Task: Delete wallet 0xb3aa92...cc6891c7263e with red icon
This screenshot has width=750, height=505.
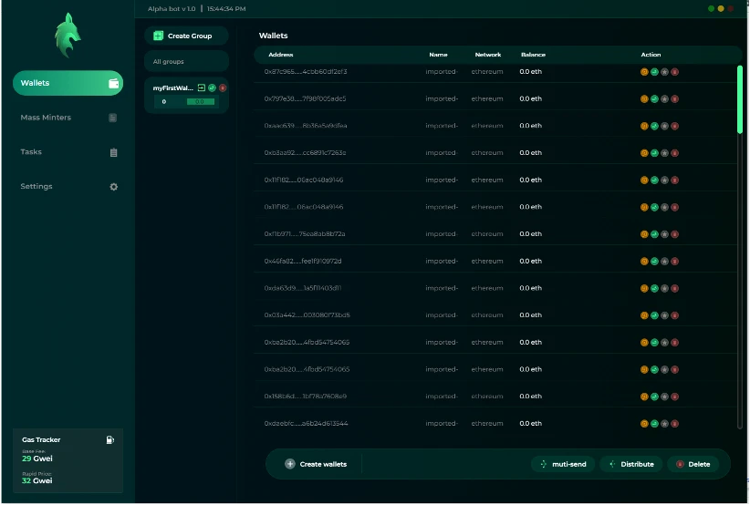Action: click(x=674, y=153)
